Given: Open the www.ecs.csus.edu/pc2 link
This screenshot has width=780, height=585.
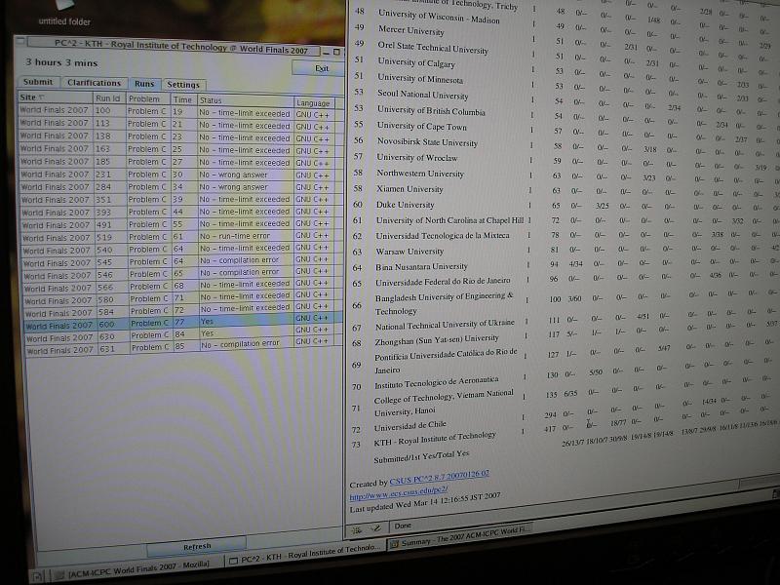Looking at the screenshot, I should point(399,493).
